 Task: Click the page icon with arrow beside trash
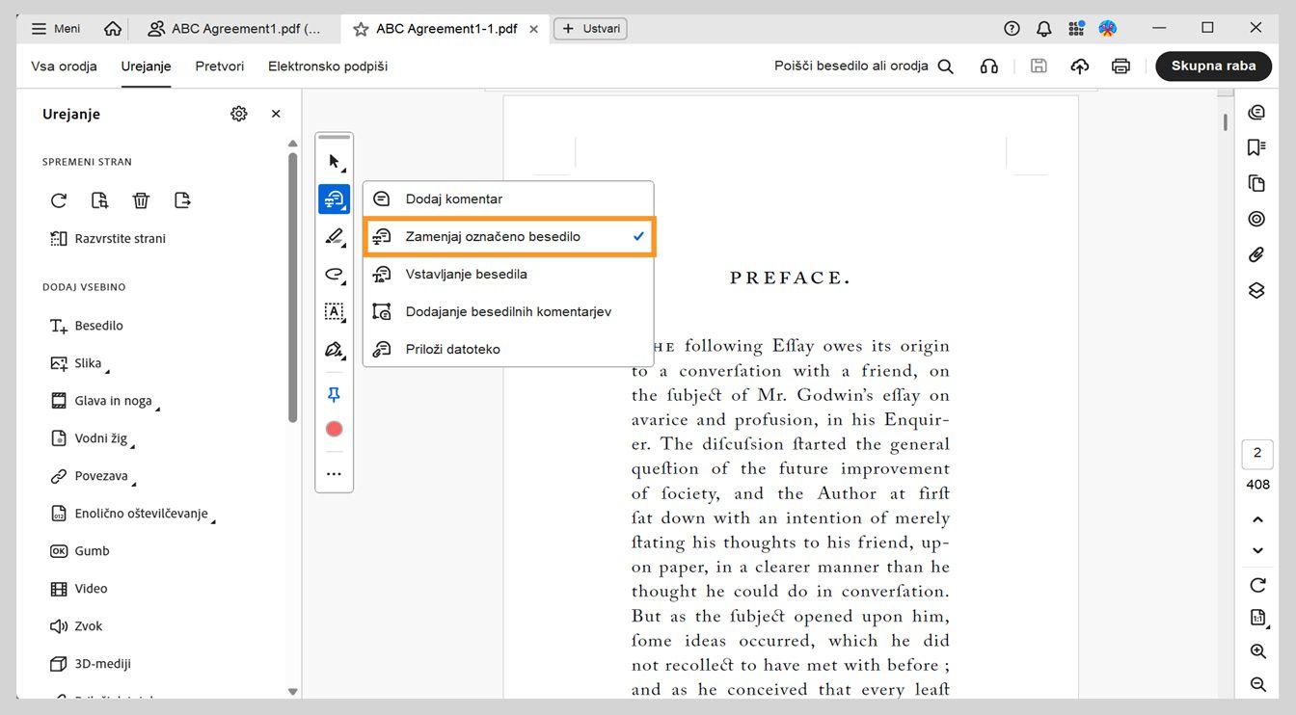point(182,200)
